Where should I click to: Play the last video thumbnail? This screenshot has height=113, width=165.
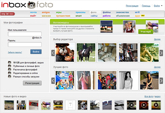coord(156,105)
